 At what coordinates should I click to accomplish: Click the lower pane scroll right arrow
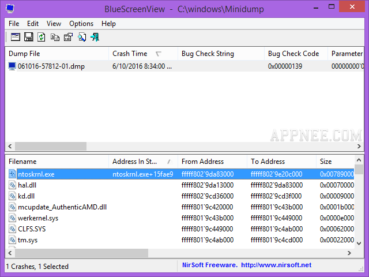pos(349,253)
